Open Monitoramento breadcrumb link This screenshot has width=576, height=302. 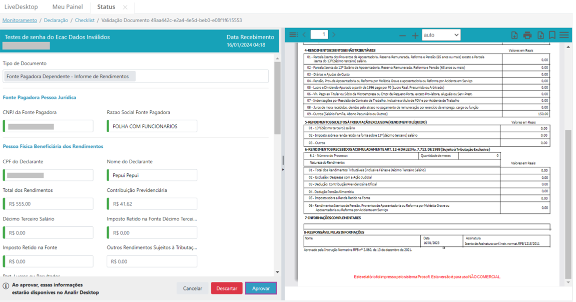(20, 20)
